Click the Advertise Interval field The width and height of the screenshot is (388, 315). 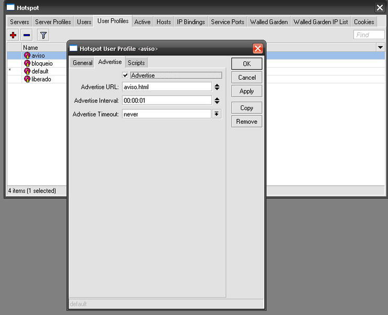(167, 101)
